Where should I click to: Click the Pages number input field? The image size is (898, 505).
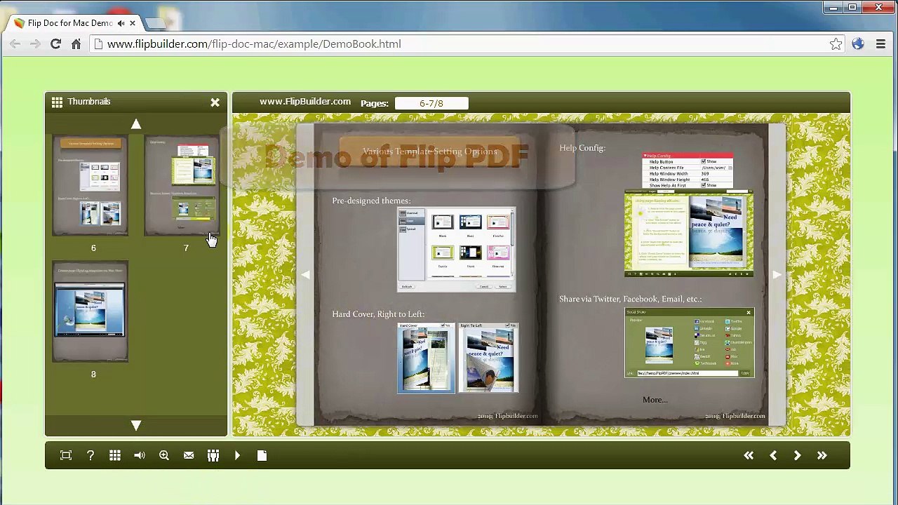pos(431,103)
